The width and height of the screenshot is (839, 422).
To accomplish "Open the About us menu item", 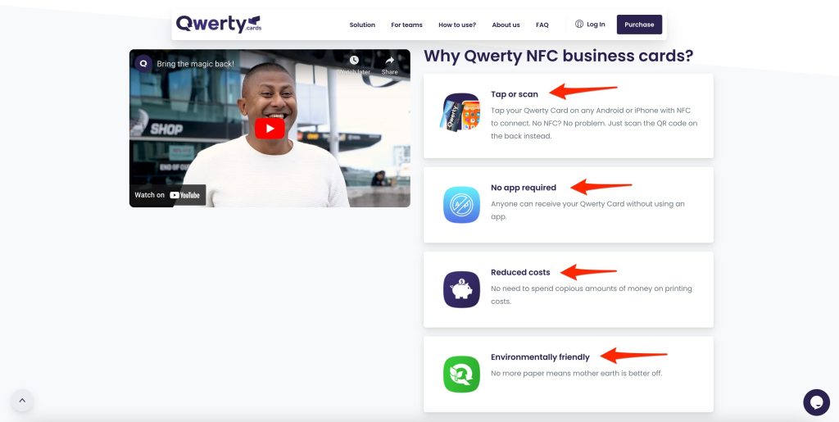I will pos(506,25).
